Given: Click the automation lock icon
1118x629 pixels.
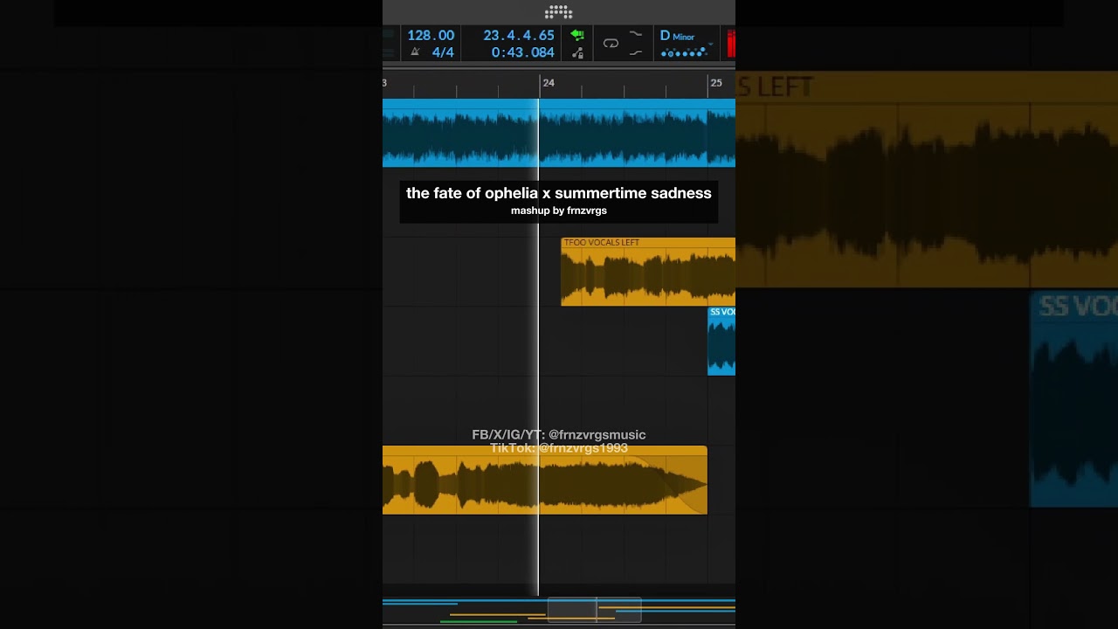Looking at the screenshot, I should pos(577,52).
